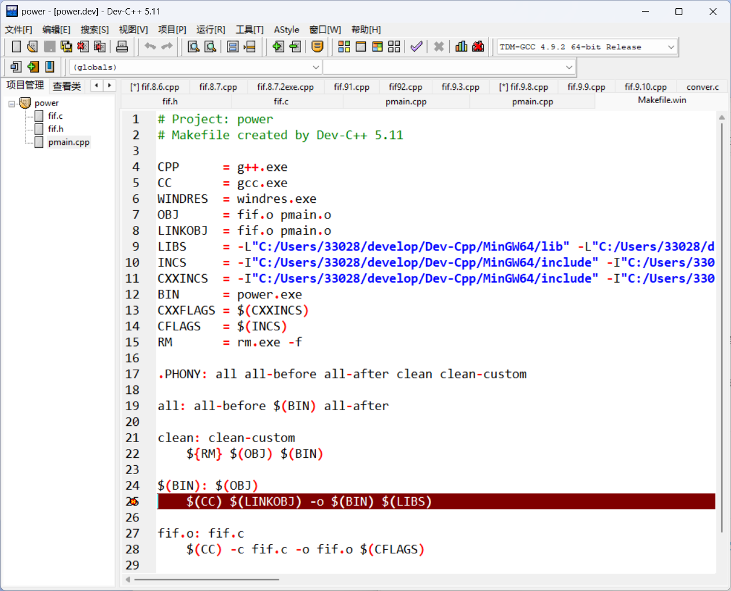
Task: Run syntax check with checkmark icon
Action: click(x=416, y=46)
